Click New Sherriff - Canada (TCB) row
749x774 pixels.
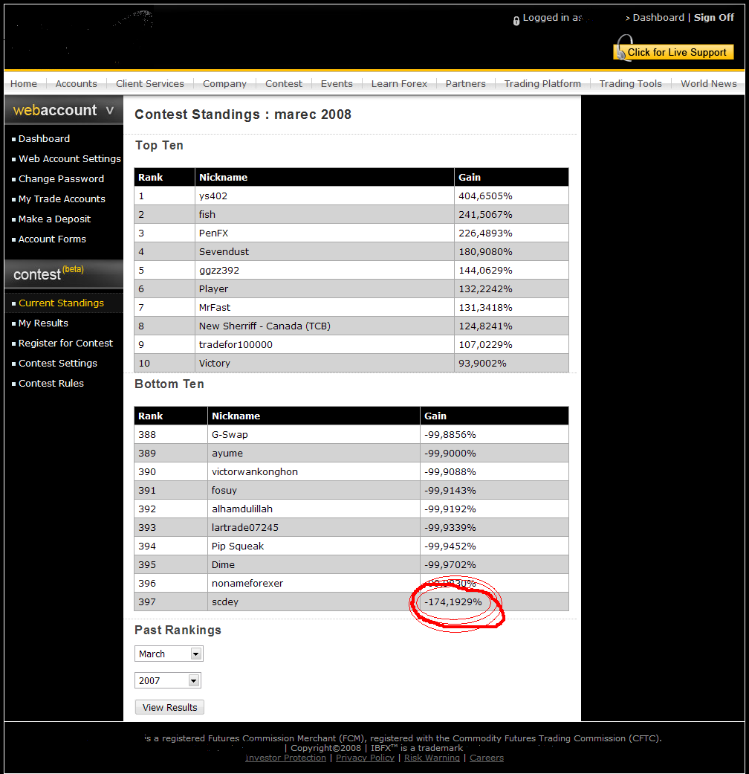pos(351,326)
